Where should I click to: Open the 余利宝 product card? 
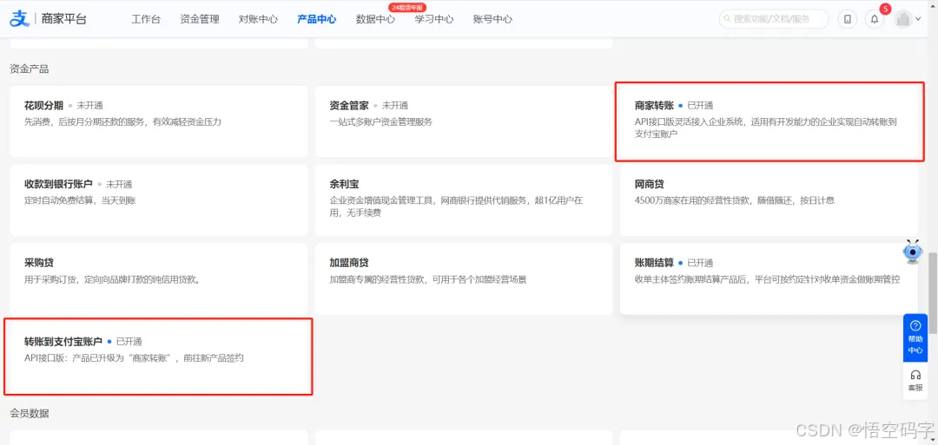coord(464,200)
